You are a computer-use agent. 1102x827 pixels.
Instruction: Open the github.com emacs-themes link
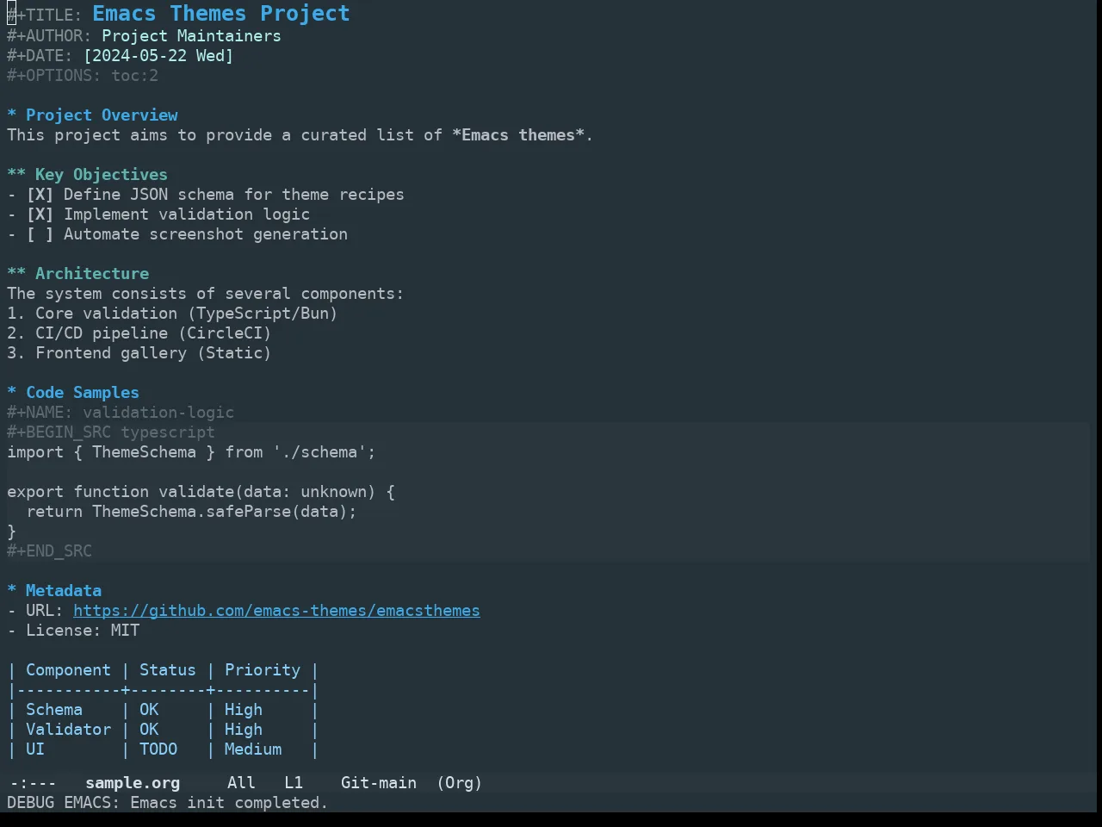[x=276, y=611]
